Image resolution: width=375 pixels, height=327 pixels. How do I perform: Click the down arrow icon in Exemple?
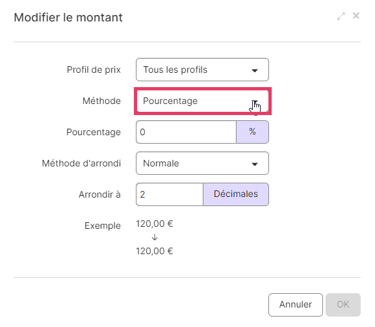tap(155, 237)
